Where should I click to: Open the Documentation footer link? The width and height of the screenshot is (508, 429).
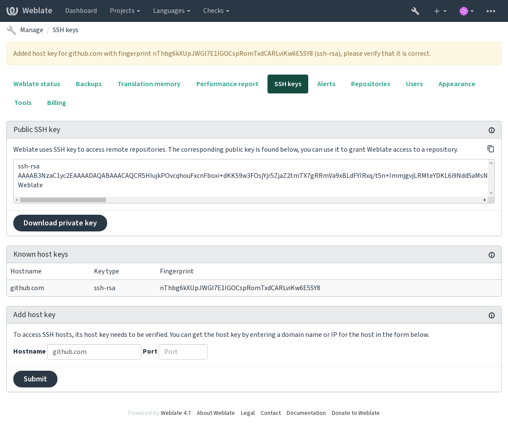[306, 413]
